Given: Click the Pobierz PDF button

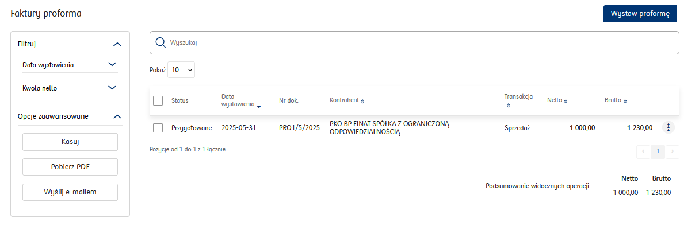Looking at the screenshot, I should pos(70,167).
